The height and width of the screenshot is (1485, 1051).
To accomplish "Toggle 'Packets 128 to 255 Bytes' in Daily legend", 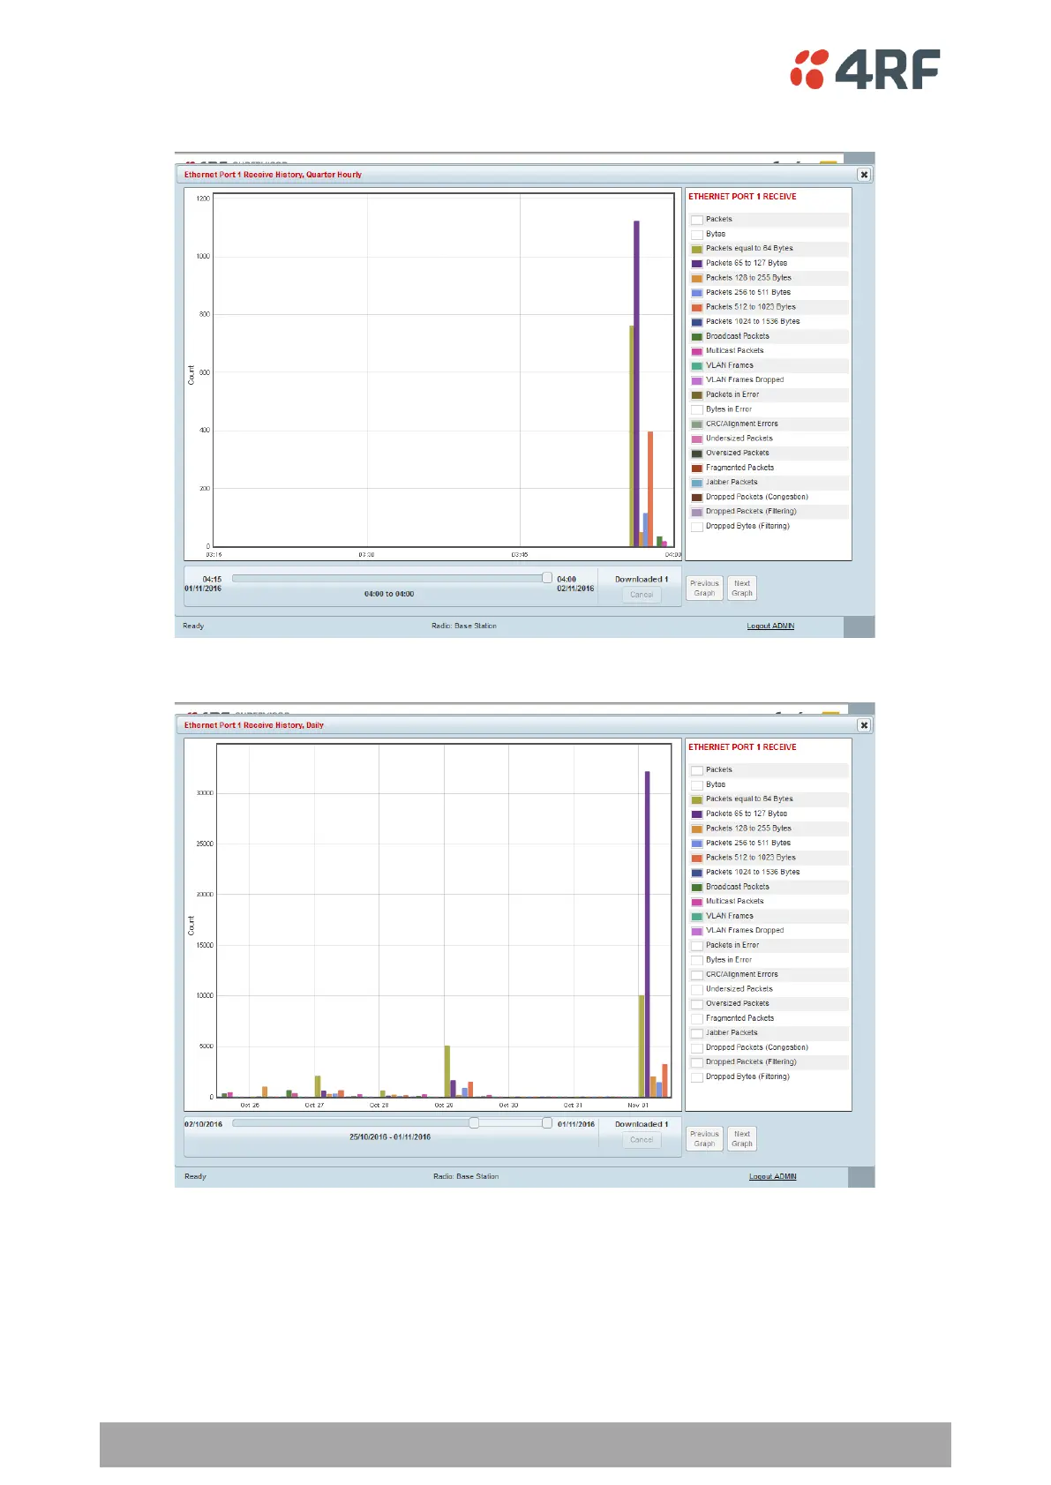I will coord(696,829).
